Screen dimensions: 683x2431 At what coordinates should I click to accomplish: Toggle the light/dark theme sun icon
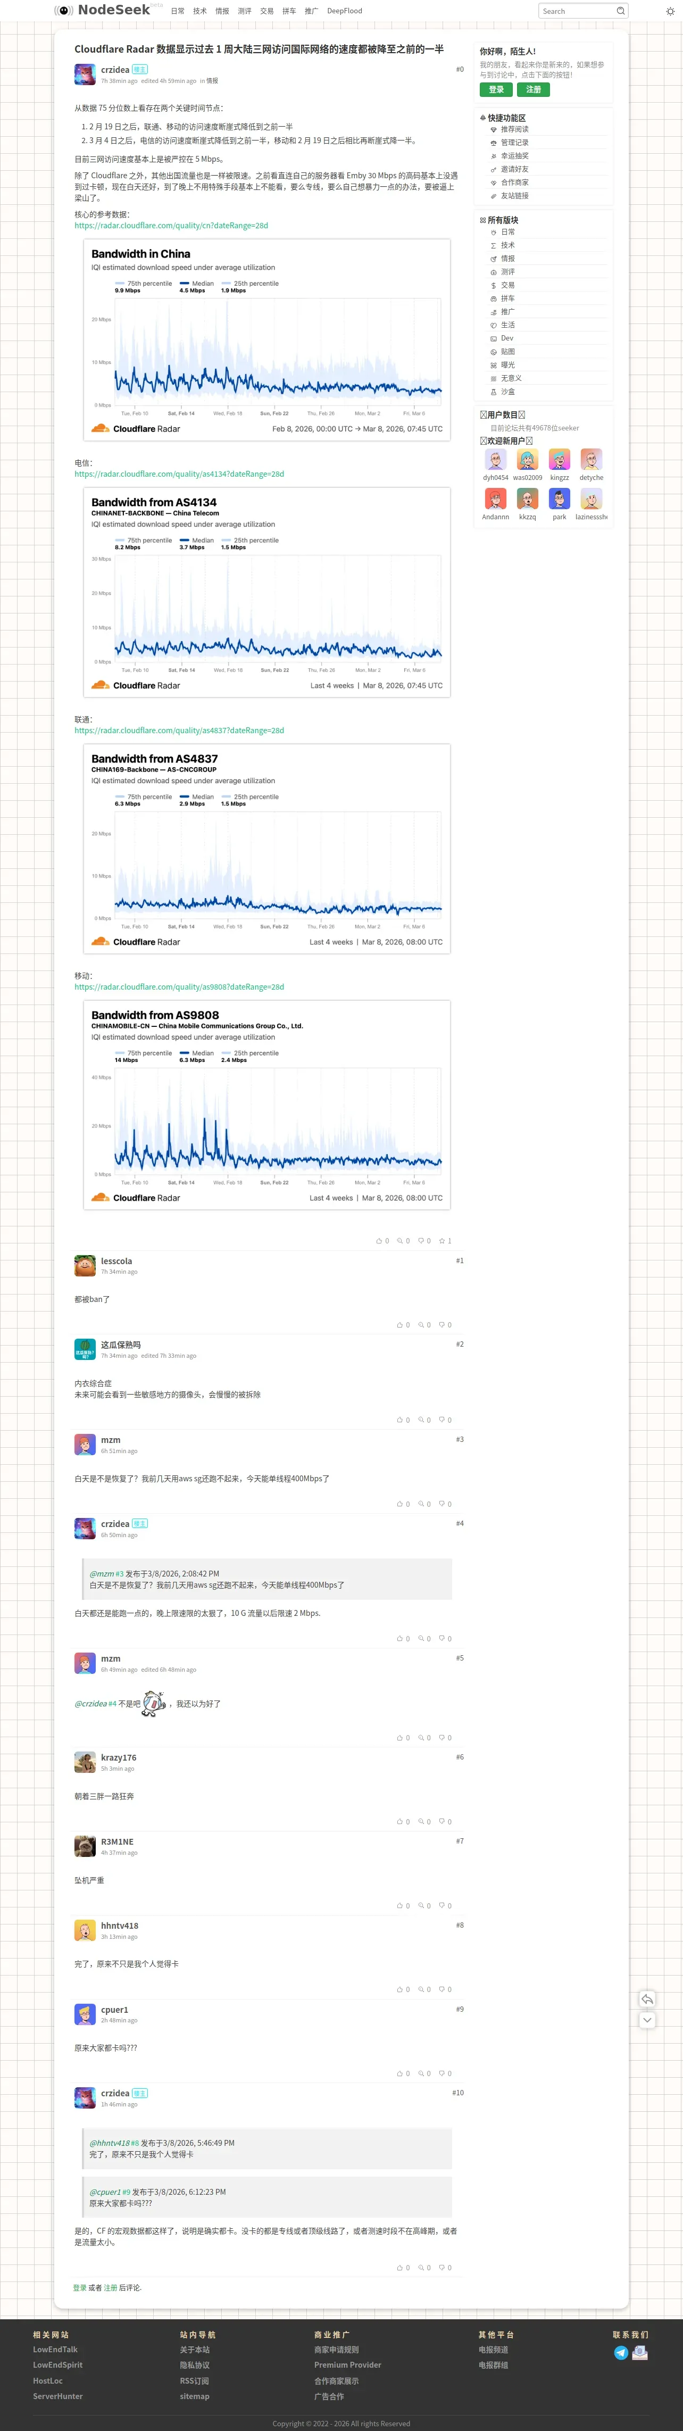[671, 11]
